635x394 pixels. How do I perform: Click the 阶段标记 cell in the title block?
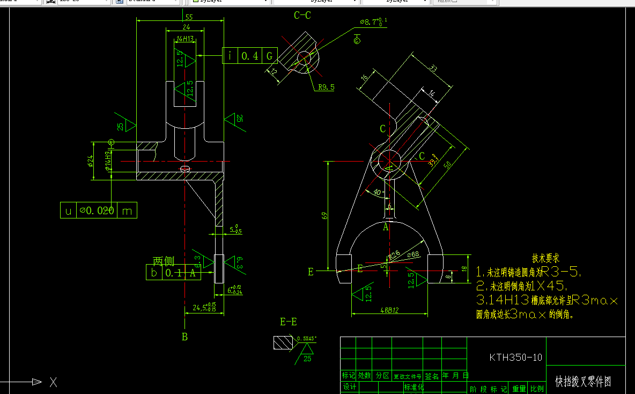point(488,389)
